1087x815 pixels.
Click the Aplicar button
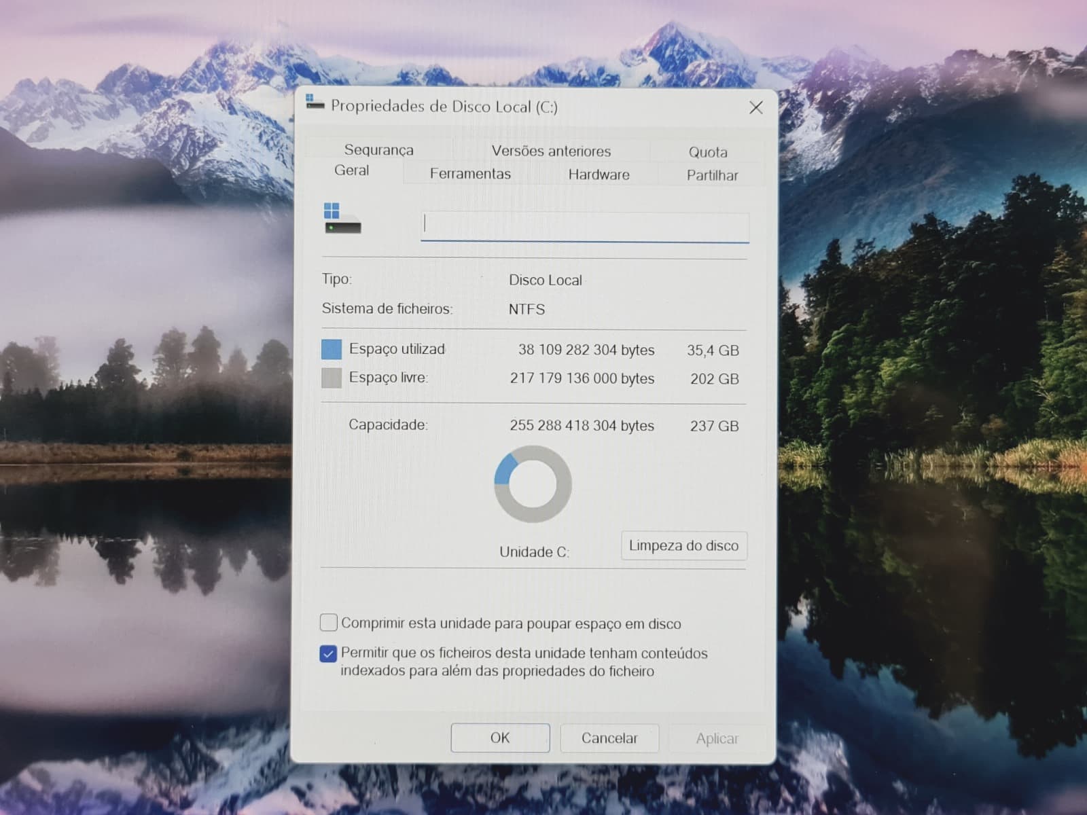(x=717, y=738)
